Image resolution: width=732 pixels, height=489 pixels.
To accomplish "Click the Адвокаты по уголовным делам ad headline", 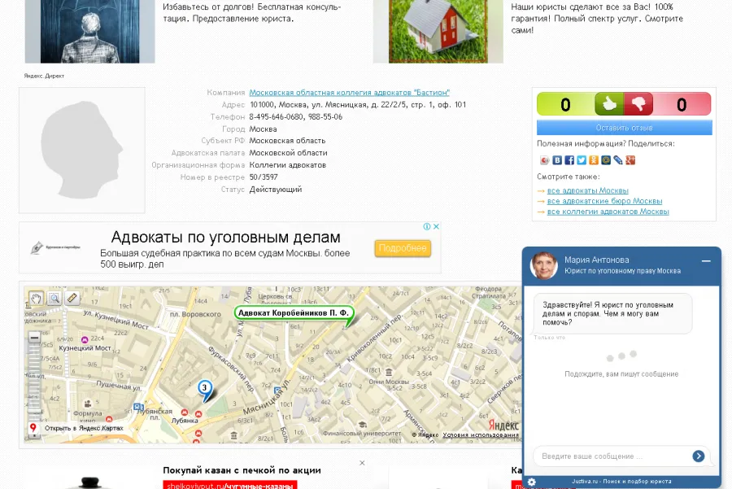I will (225, 238).
